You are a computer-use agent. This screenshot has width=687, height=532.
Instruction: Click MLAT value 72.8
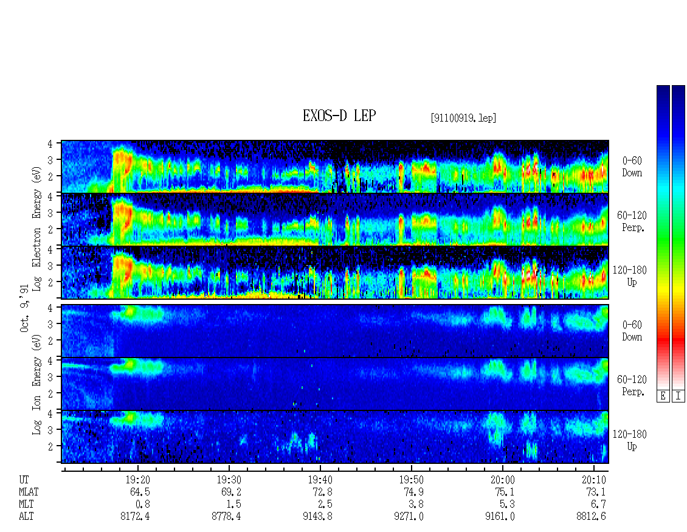[322, 492]
